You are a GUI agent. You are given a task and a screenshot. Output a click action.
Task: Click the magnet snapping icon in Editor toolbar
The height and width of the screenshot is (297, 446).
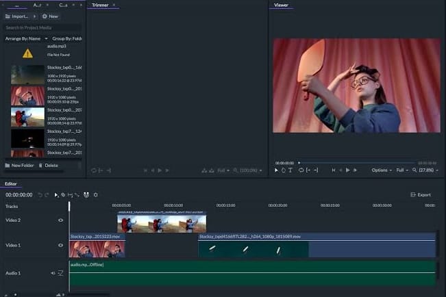[86, 195]
